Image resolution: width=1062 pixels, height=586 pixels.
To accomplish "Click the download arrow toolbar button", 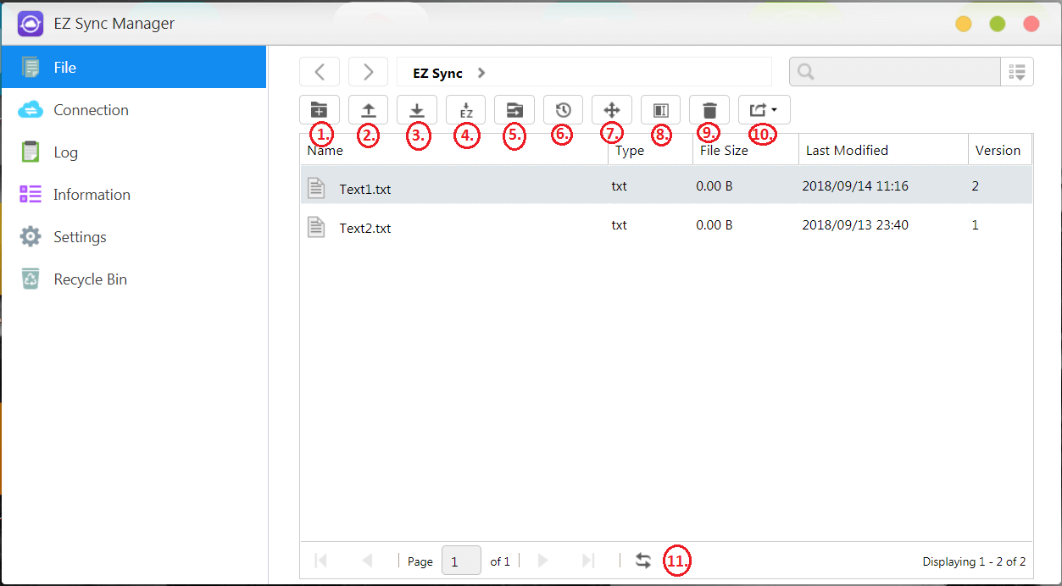I will pos(417,110).
